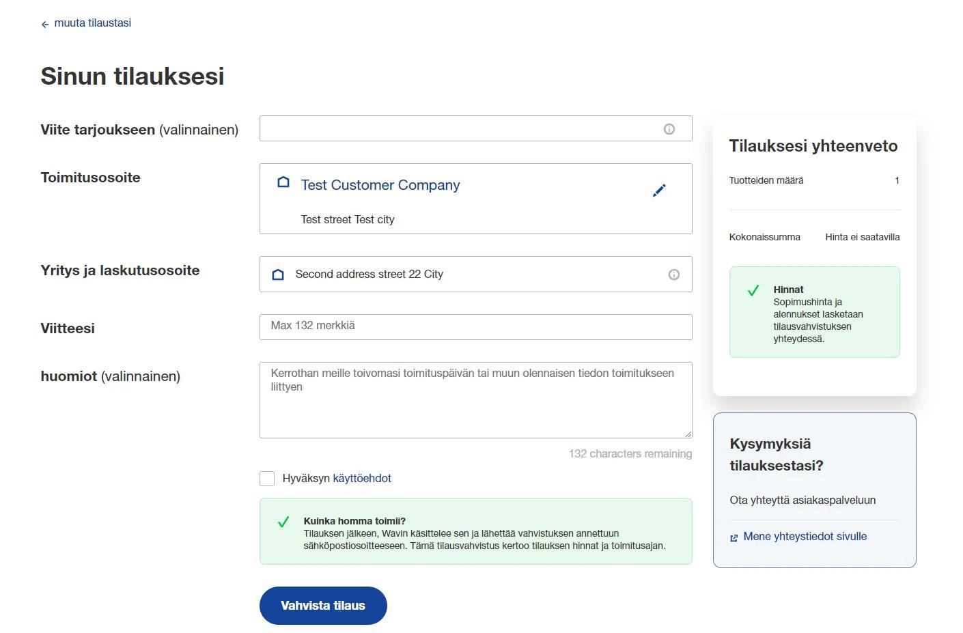Click info icon in Viite tarjoukseen field
The height and width of the screenshot is (633, 963).
(669, 129)
